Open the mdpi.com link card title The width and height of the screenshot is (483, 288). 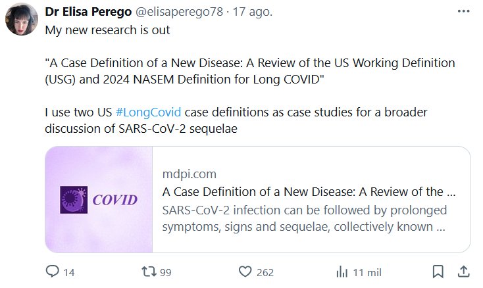point(309,193)
